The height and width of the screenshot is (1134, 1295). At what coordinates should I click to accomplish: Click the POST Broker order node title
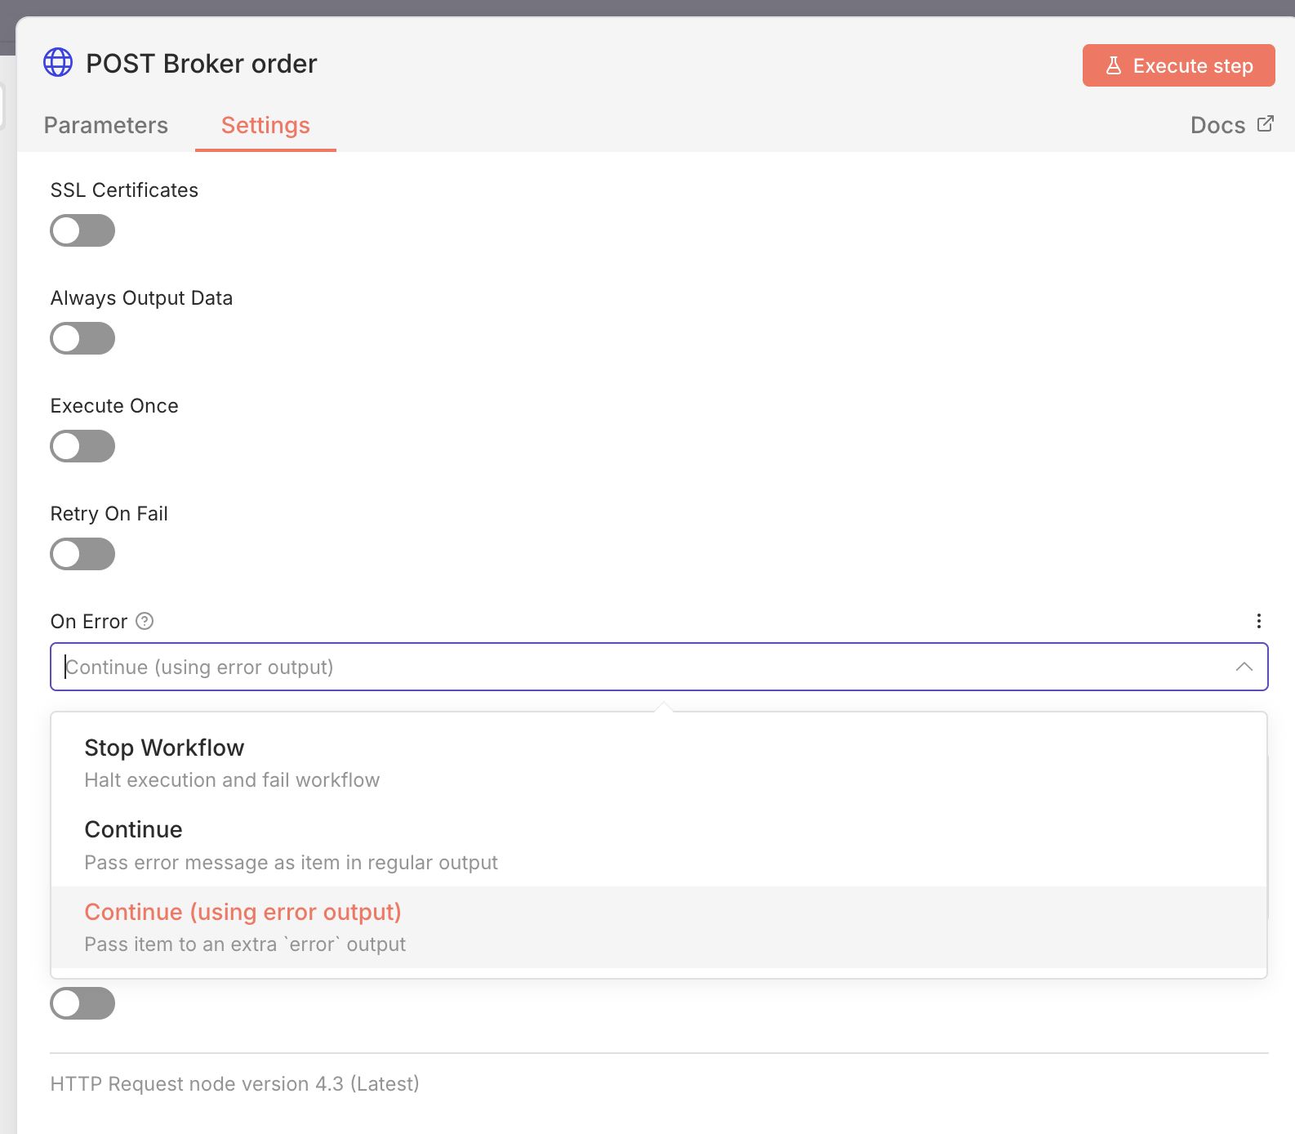click(201, 64)
